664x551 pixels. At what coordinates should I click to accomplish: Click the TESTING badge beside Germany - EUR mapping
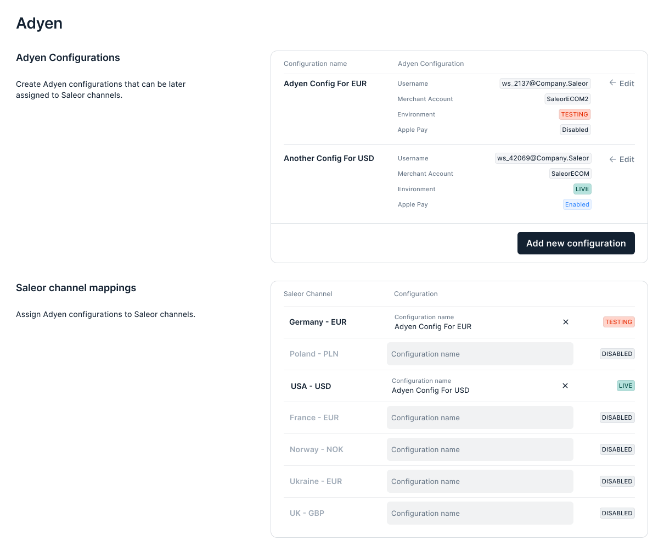[619, 322]
